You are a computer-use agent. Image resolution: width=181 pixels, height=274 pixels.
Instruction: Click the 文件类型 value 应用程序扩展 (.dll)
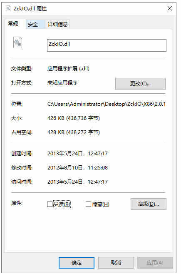pyautogui.click(x=68, y=68)
